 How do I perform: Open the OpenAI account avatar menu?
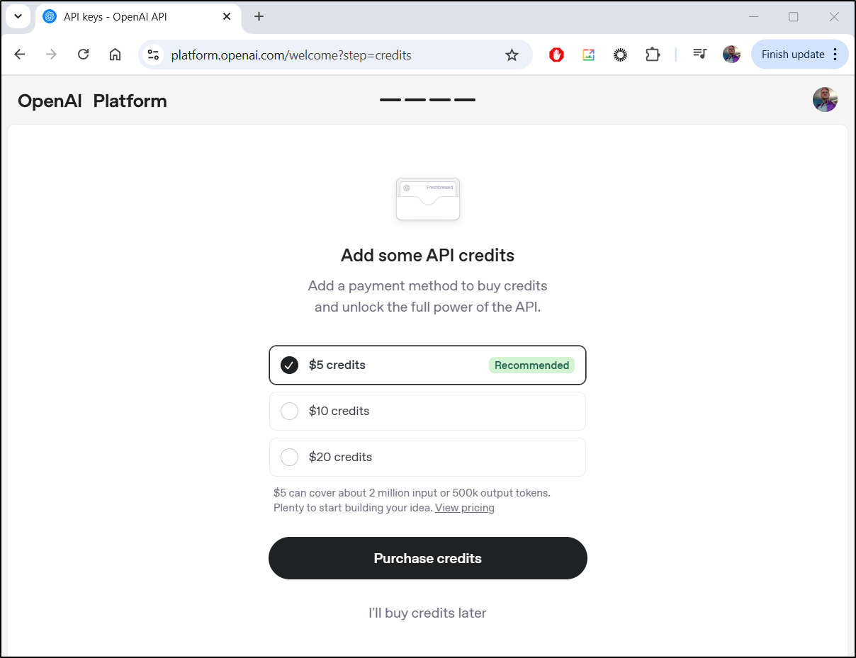click(825, 100)
